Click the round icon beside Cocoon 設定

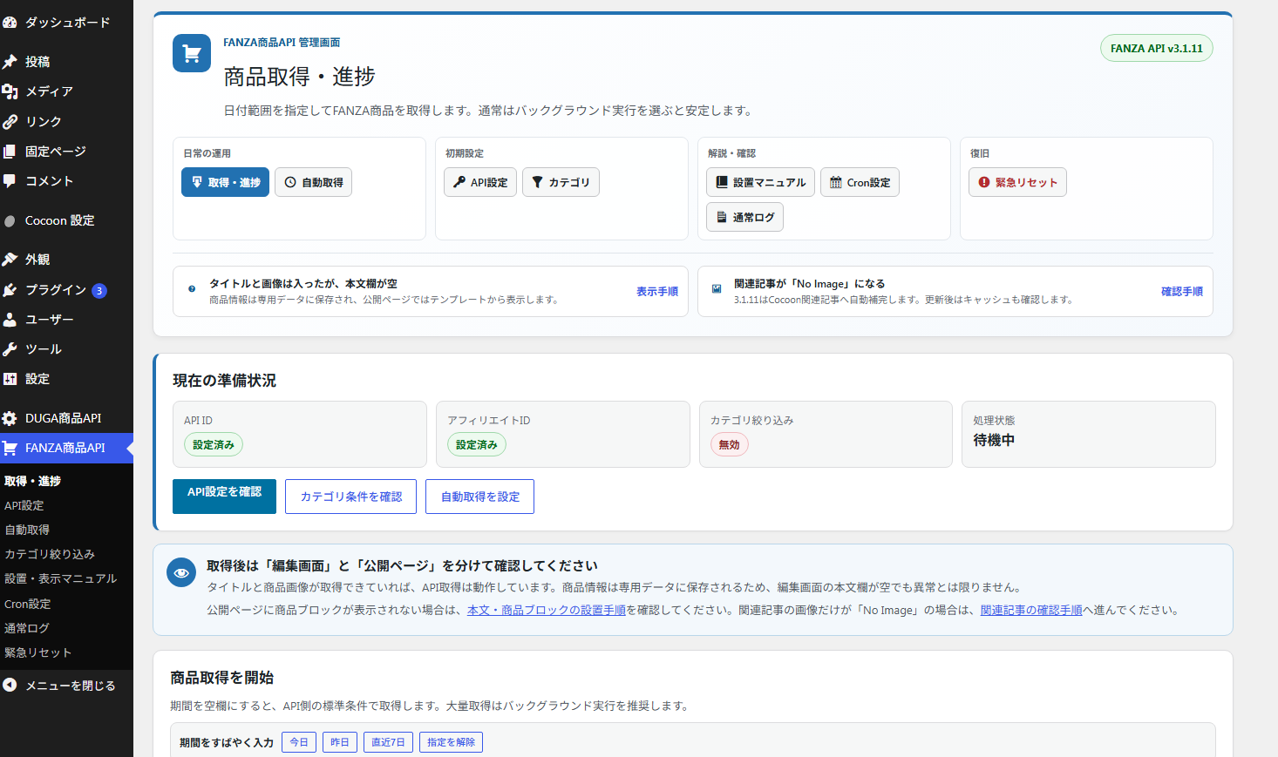tap(10, 221)
